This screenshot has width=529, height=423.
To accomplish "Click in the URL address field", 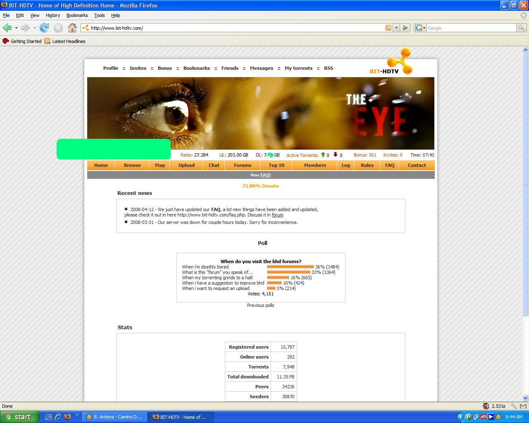I will coord(237,28).
